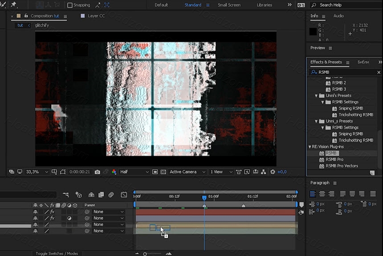Enable the Snapping checkbox
The height and width of the screenshot is (256, 383).
click(x=69, y=5)
